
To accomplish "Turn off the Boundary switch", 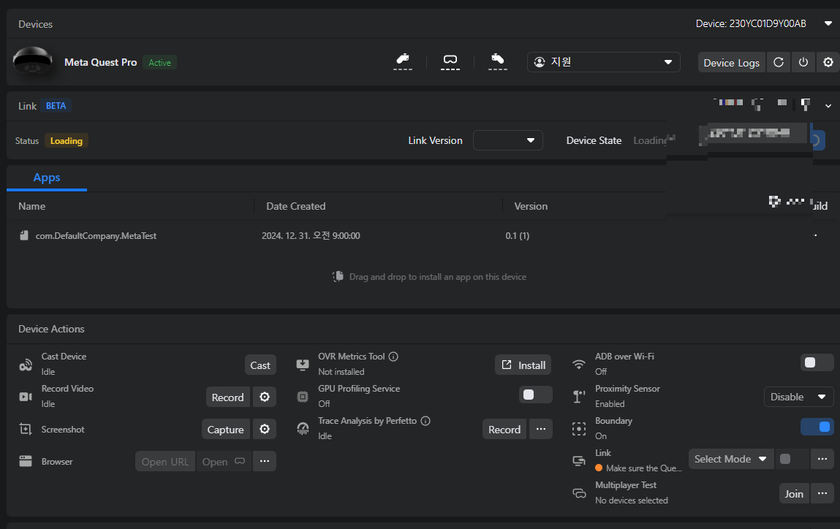I will click(817, 427).
